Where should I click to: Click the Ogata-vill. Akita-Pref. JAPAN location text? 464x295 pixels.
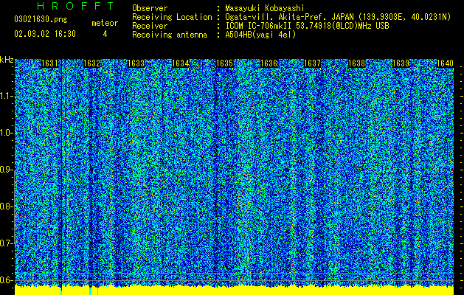pos(338,17)
